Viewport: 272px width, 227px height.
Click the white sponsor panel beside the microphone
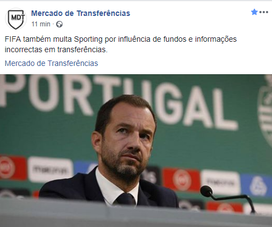(x=221, y=182)
